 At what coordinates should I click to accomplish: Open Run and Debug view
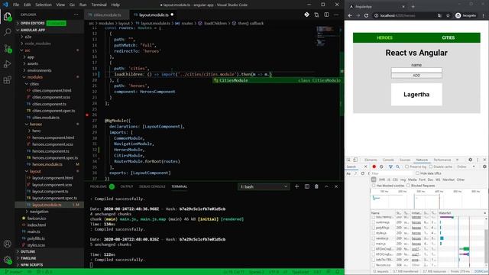click(x=7, y=64)
